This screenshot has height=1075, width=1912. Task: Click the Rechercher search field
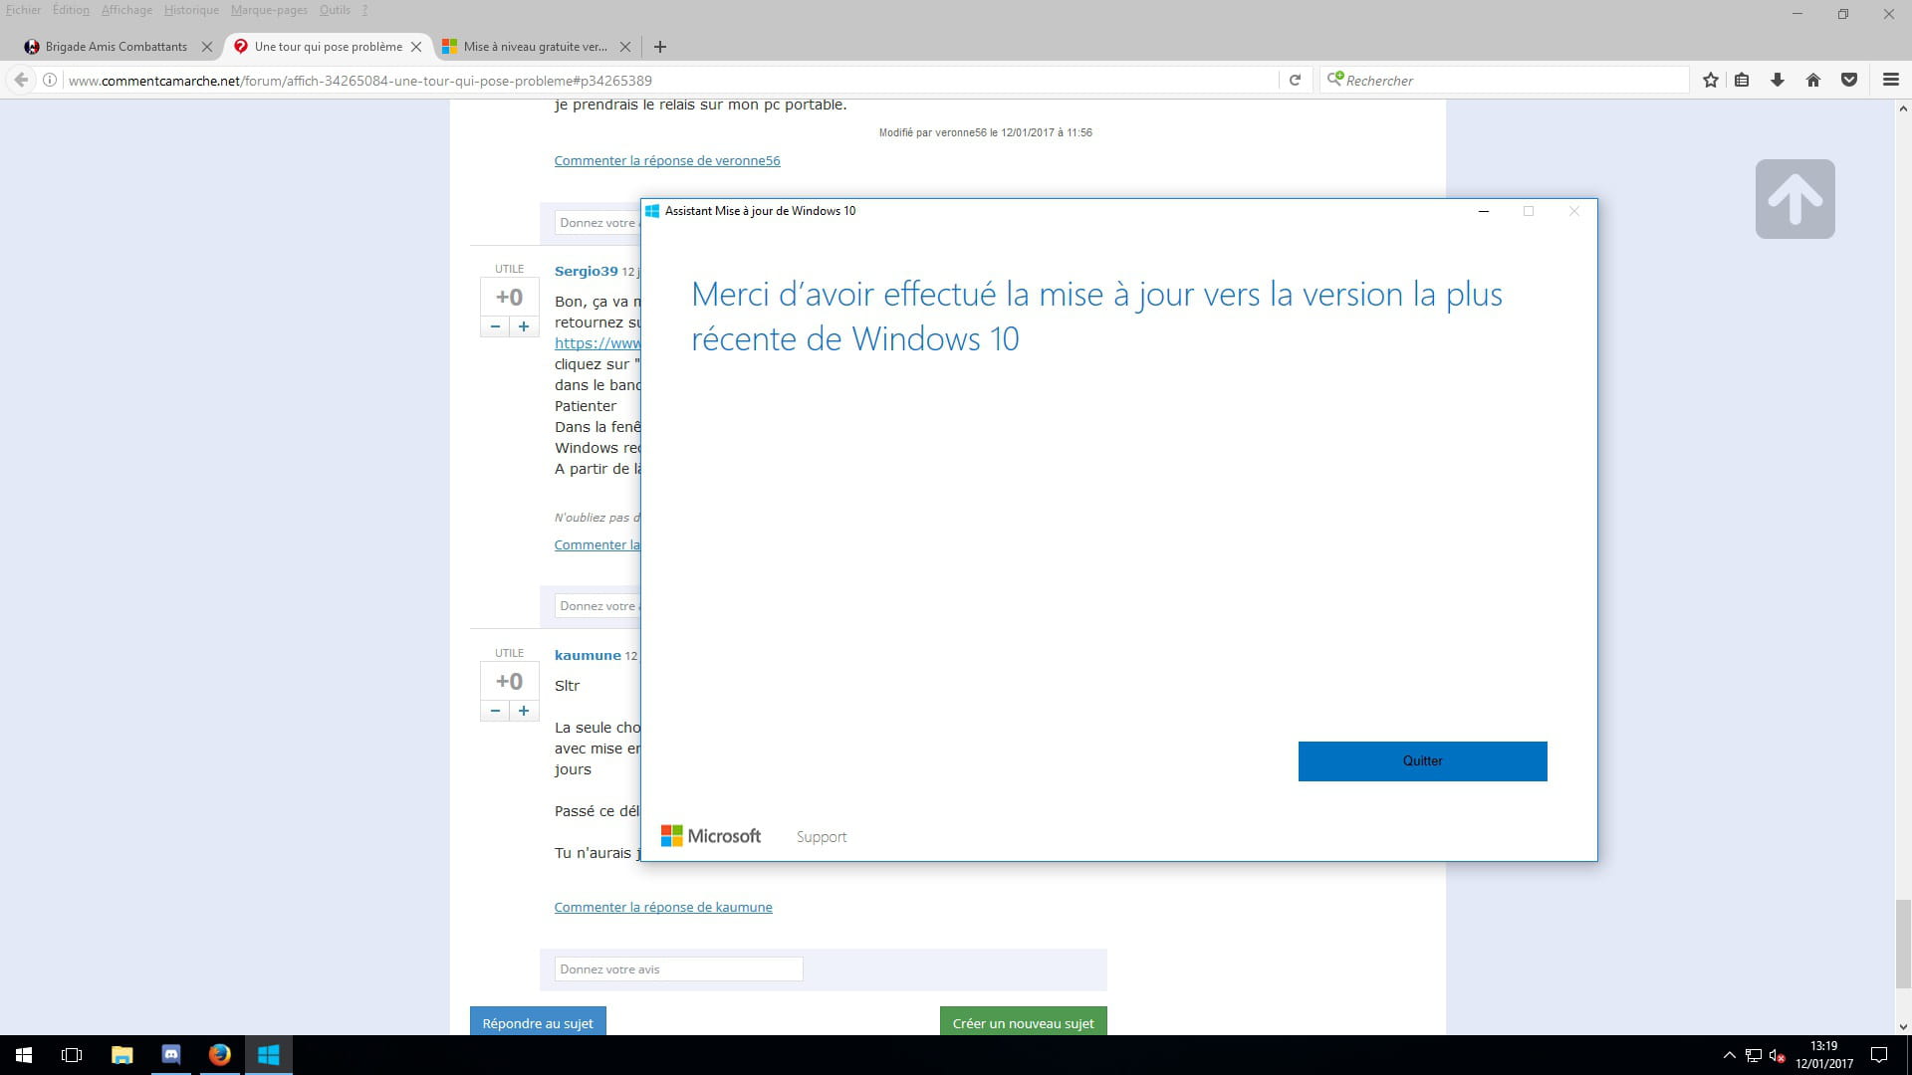tap(1504, 81)
